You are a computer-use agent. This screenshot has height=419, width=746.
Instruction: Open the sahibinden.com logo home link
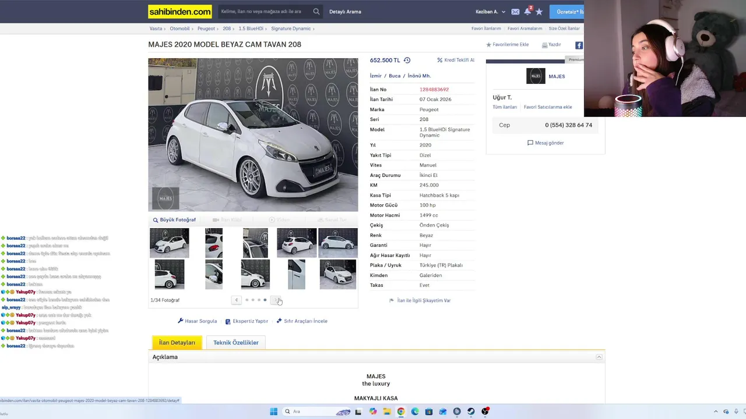[180, 12]
